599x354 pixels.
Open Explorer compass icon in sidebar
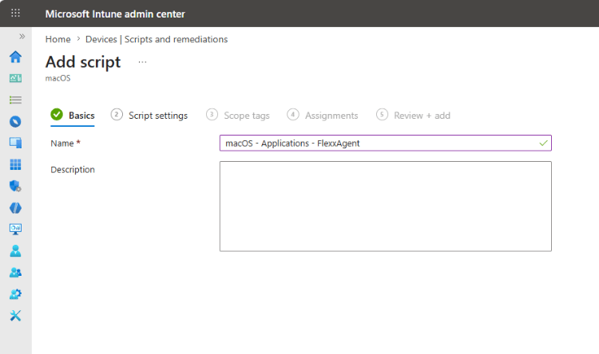tap(16, 122)
